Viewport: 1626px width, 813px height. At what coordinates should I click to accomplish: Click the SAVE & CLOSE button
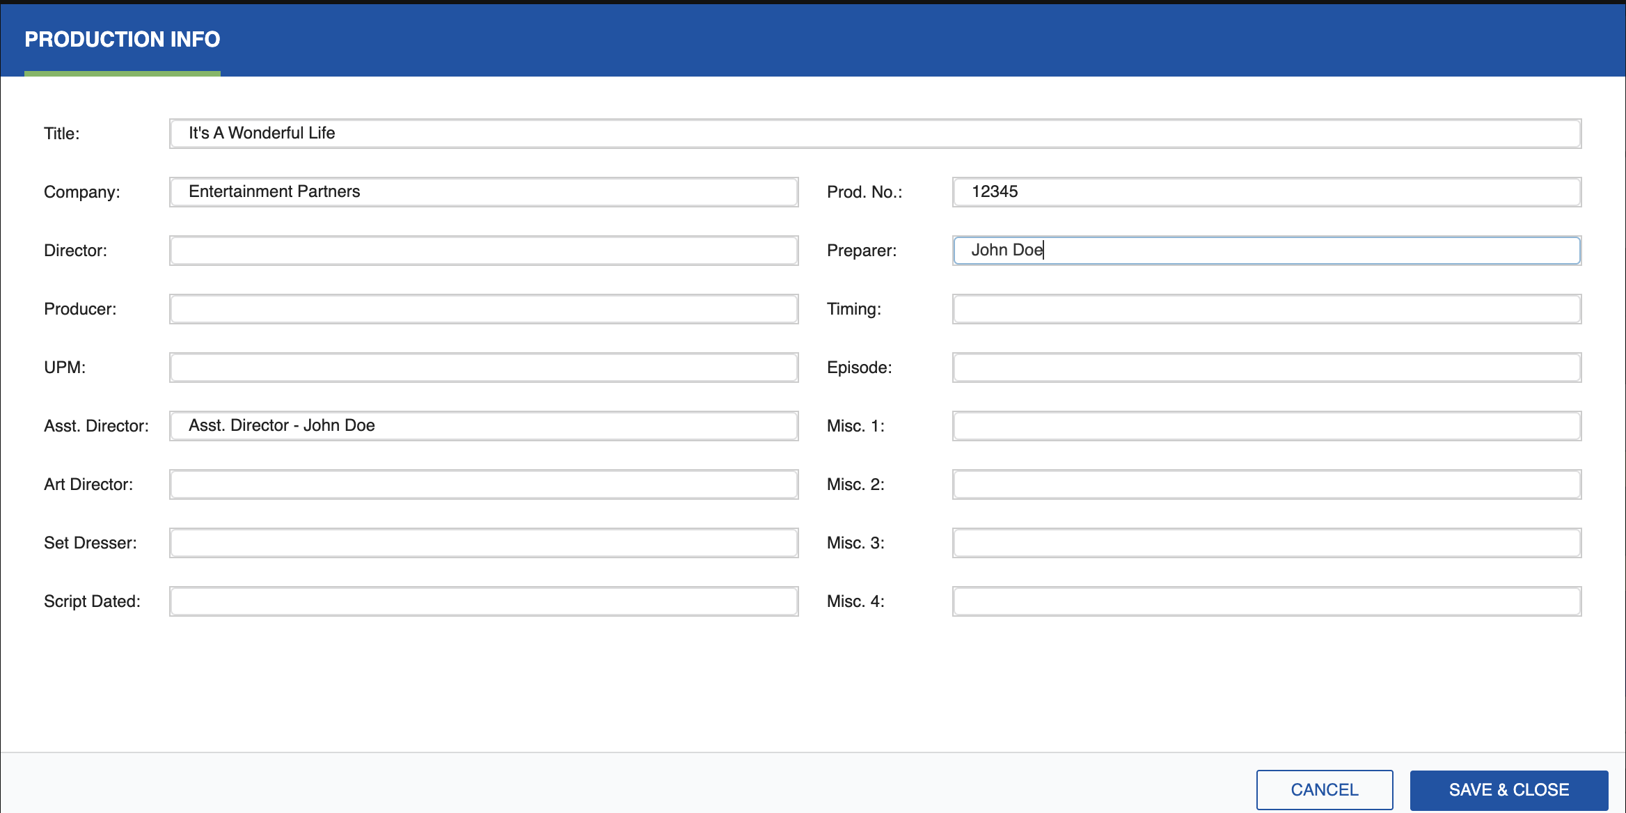click(1508, 789)
